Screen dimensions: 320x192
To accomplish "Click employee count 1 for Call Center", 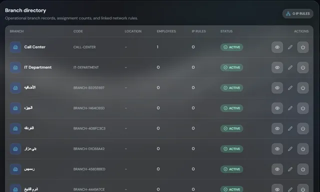I will click(x=157, y=47).
